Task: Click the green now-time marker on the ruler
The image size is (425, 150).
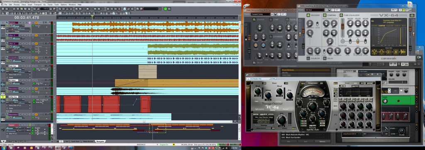Action: click(92, 16)
